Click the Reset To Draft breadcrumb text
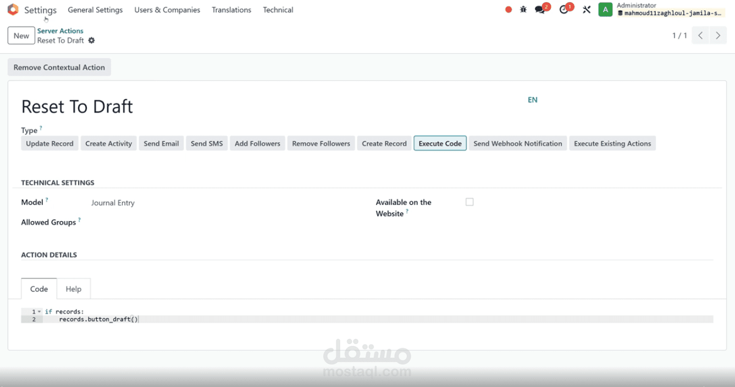The height and width of the screenshot is (387, 735). click(x=60, y=41)
